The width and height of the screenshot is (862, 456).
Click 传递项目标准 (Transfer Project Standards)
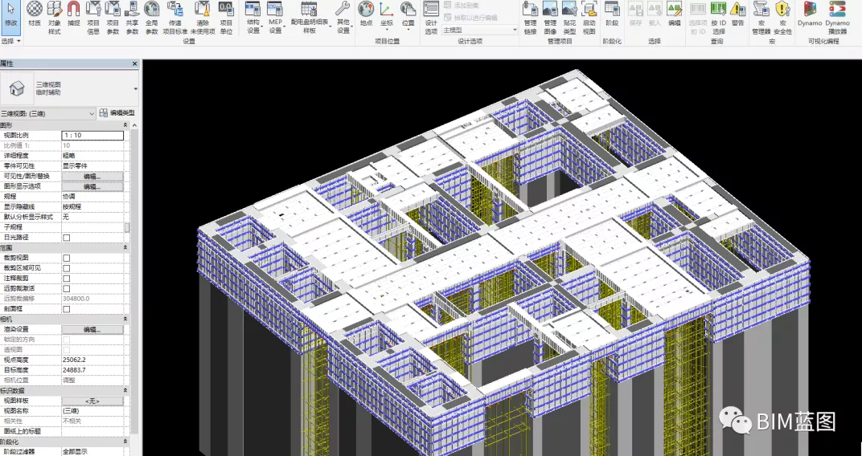tap(175, 18)
